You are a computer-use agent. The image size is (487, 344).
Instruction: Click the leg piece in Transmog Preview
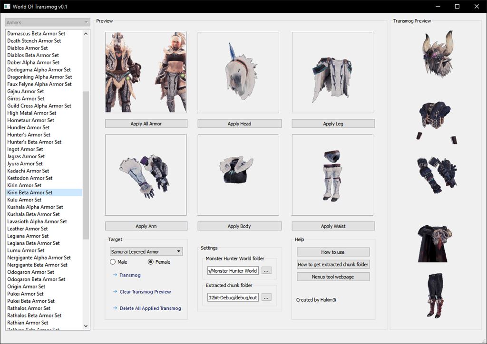coord(436,296)
